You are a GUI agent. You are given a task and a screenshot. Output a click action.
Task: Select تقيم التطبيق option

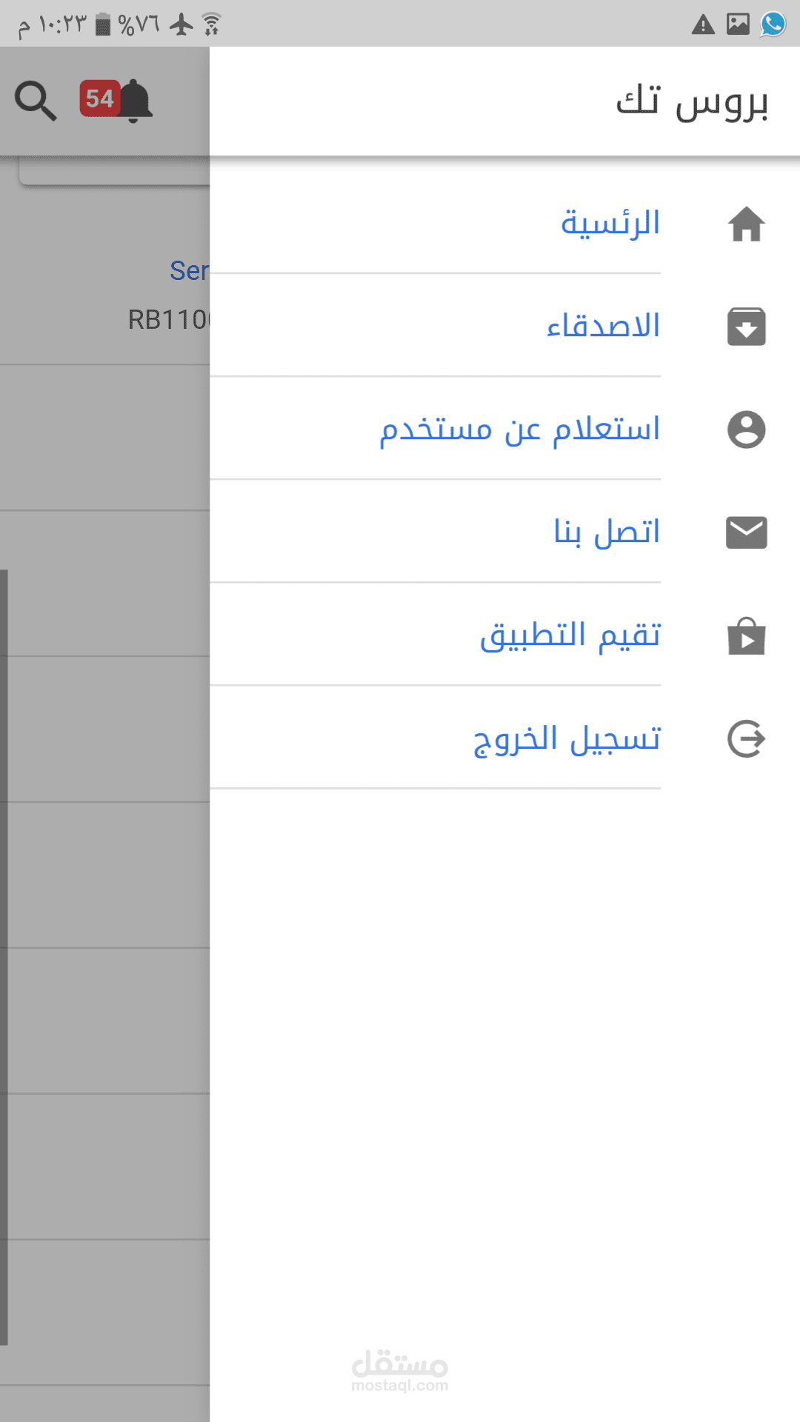pyautogui.click(x=570, y=635)
